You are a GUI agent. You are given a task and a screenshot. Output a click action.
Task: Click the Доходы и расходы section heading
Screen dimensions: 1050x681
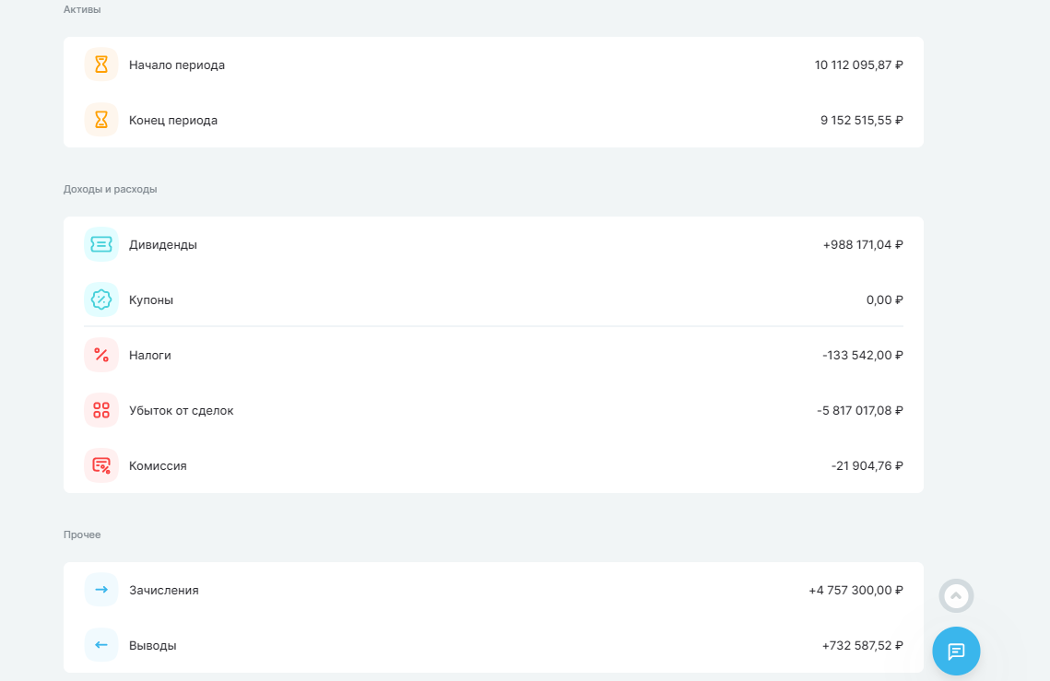click(x=110, y=189)
